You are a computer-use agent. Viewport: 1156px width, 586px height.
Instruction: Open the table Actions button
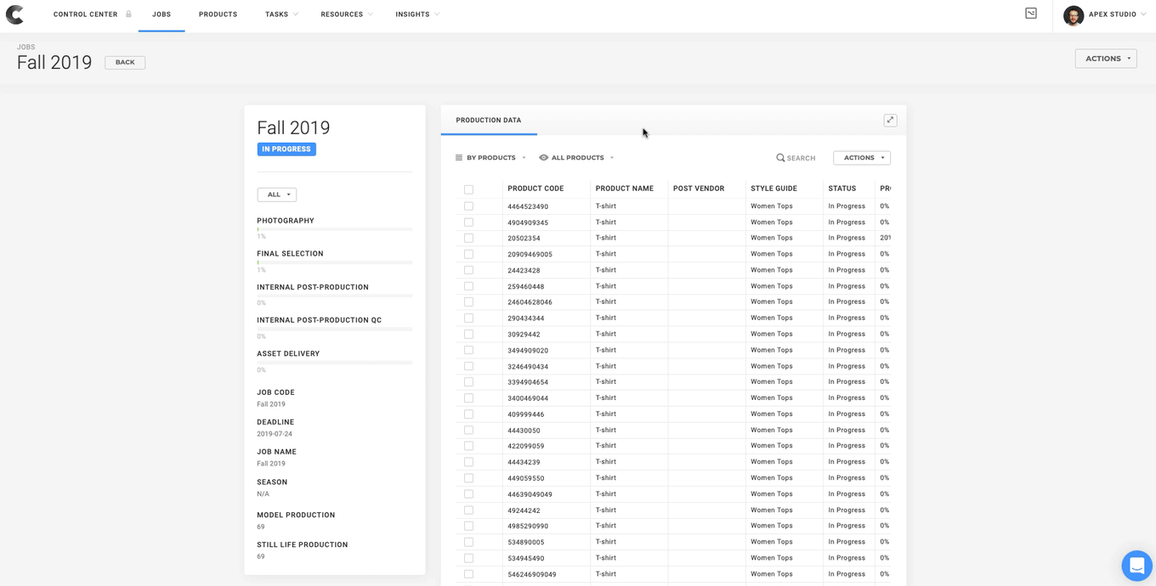pos(861,158)
